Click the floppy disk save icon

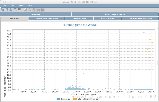click(15, 10)
